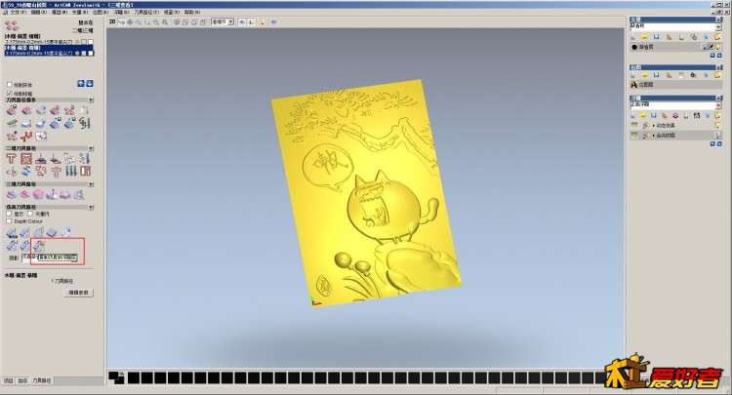
Task: Open the 文件 (File) menu
Action: [18, 12]
